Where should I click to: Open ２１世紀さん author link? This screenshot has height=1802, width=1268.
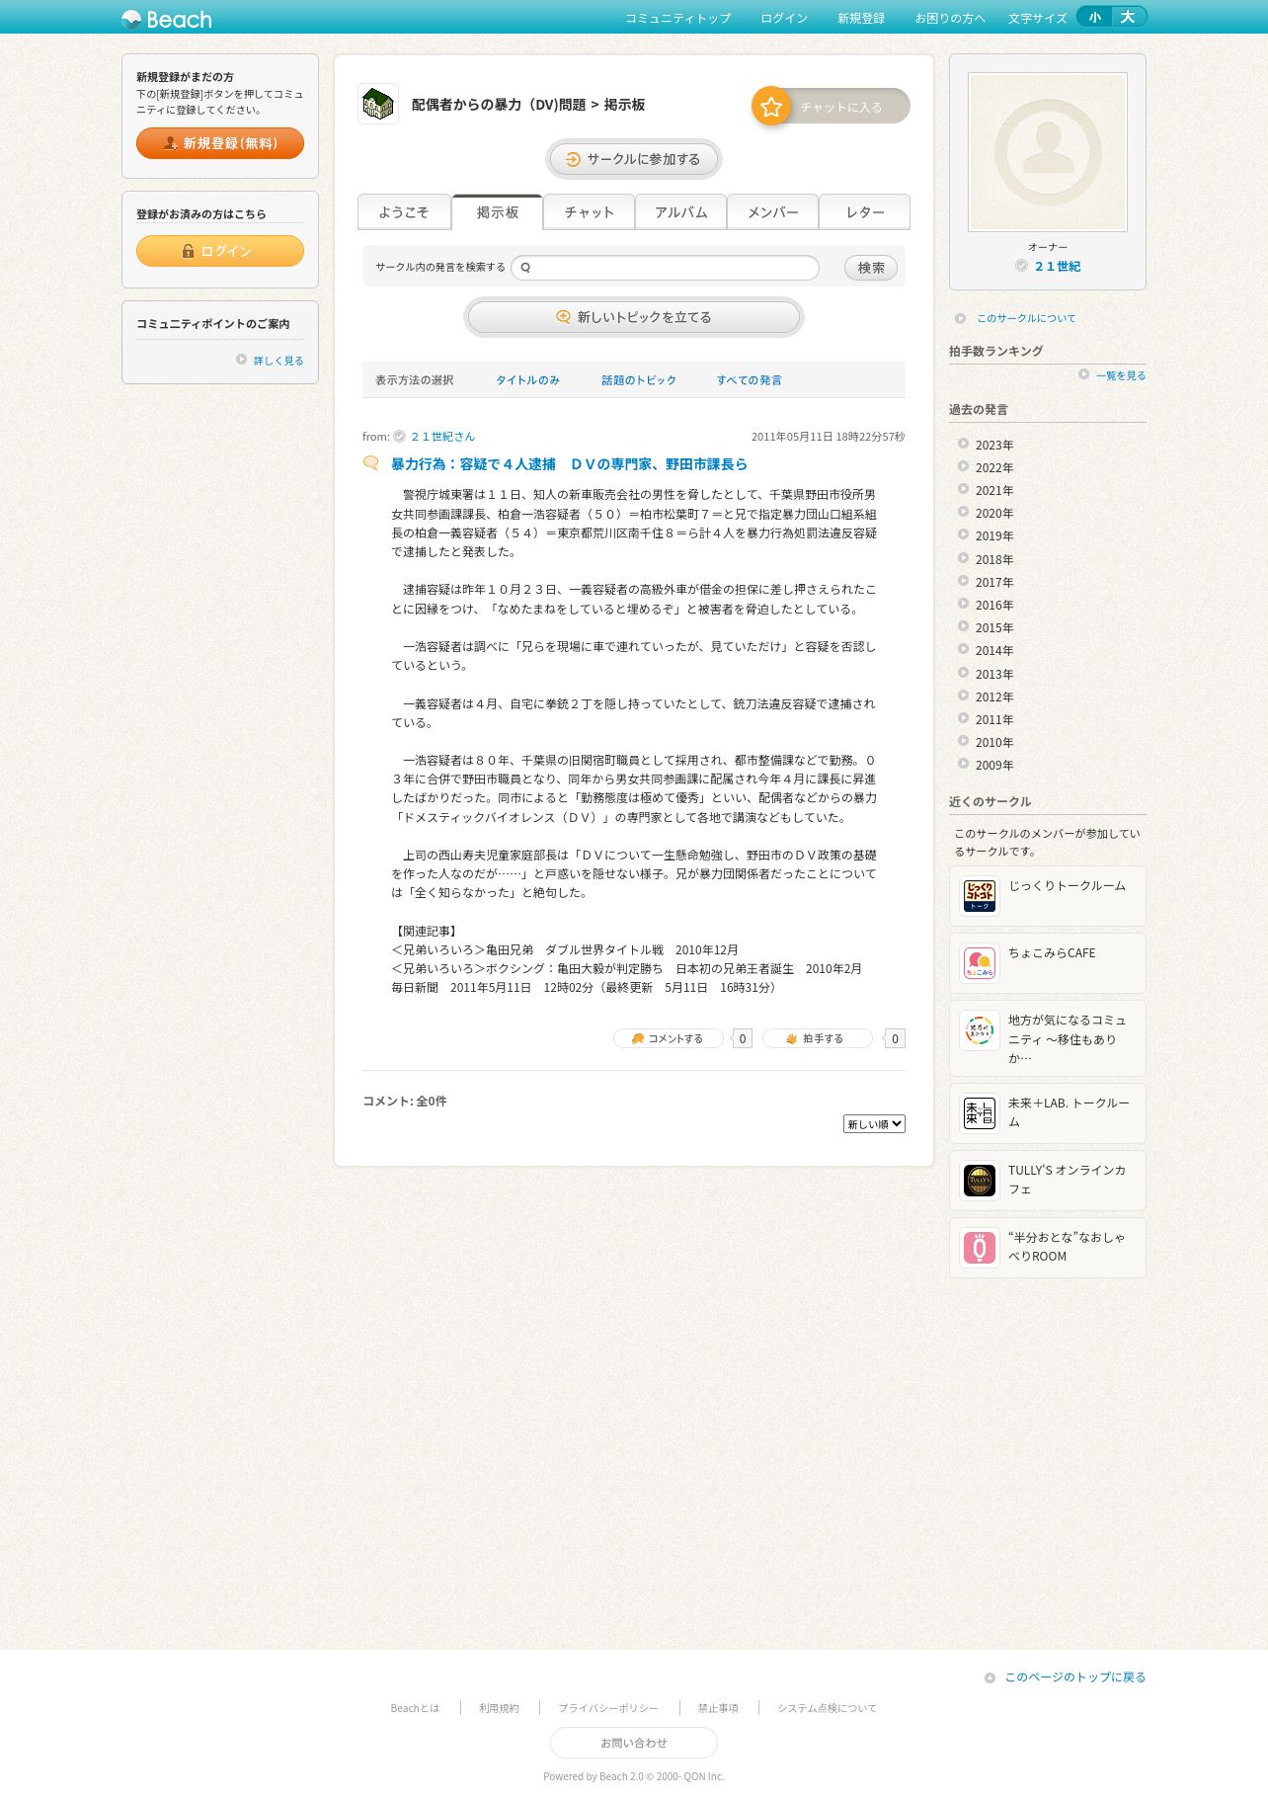coord(442,437)
